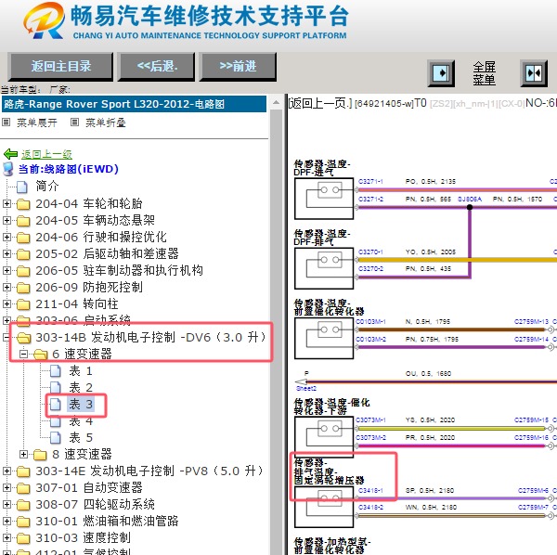Click folder icon of 310-03 速度控制
Viewport: 557px width, 555px height.
23,538
